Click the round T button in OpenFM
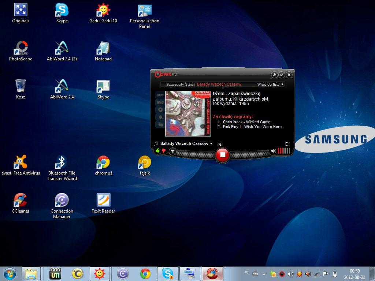Screen dimensions: 375x281 point(173,151)
